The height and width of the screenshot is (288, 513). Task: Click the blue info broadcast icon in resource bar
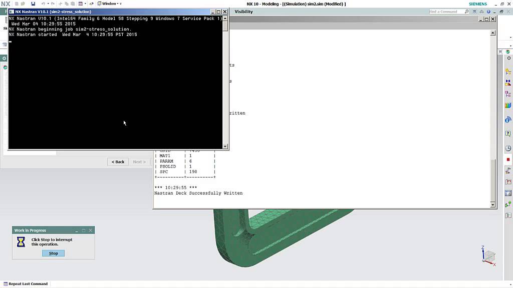[x=508, y=120]
